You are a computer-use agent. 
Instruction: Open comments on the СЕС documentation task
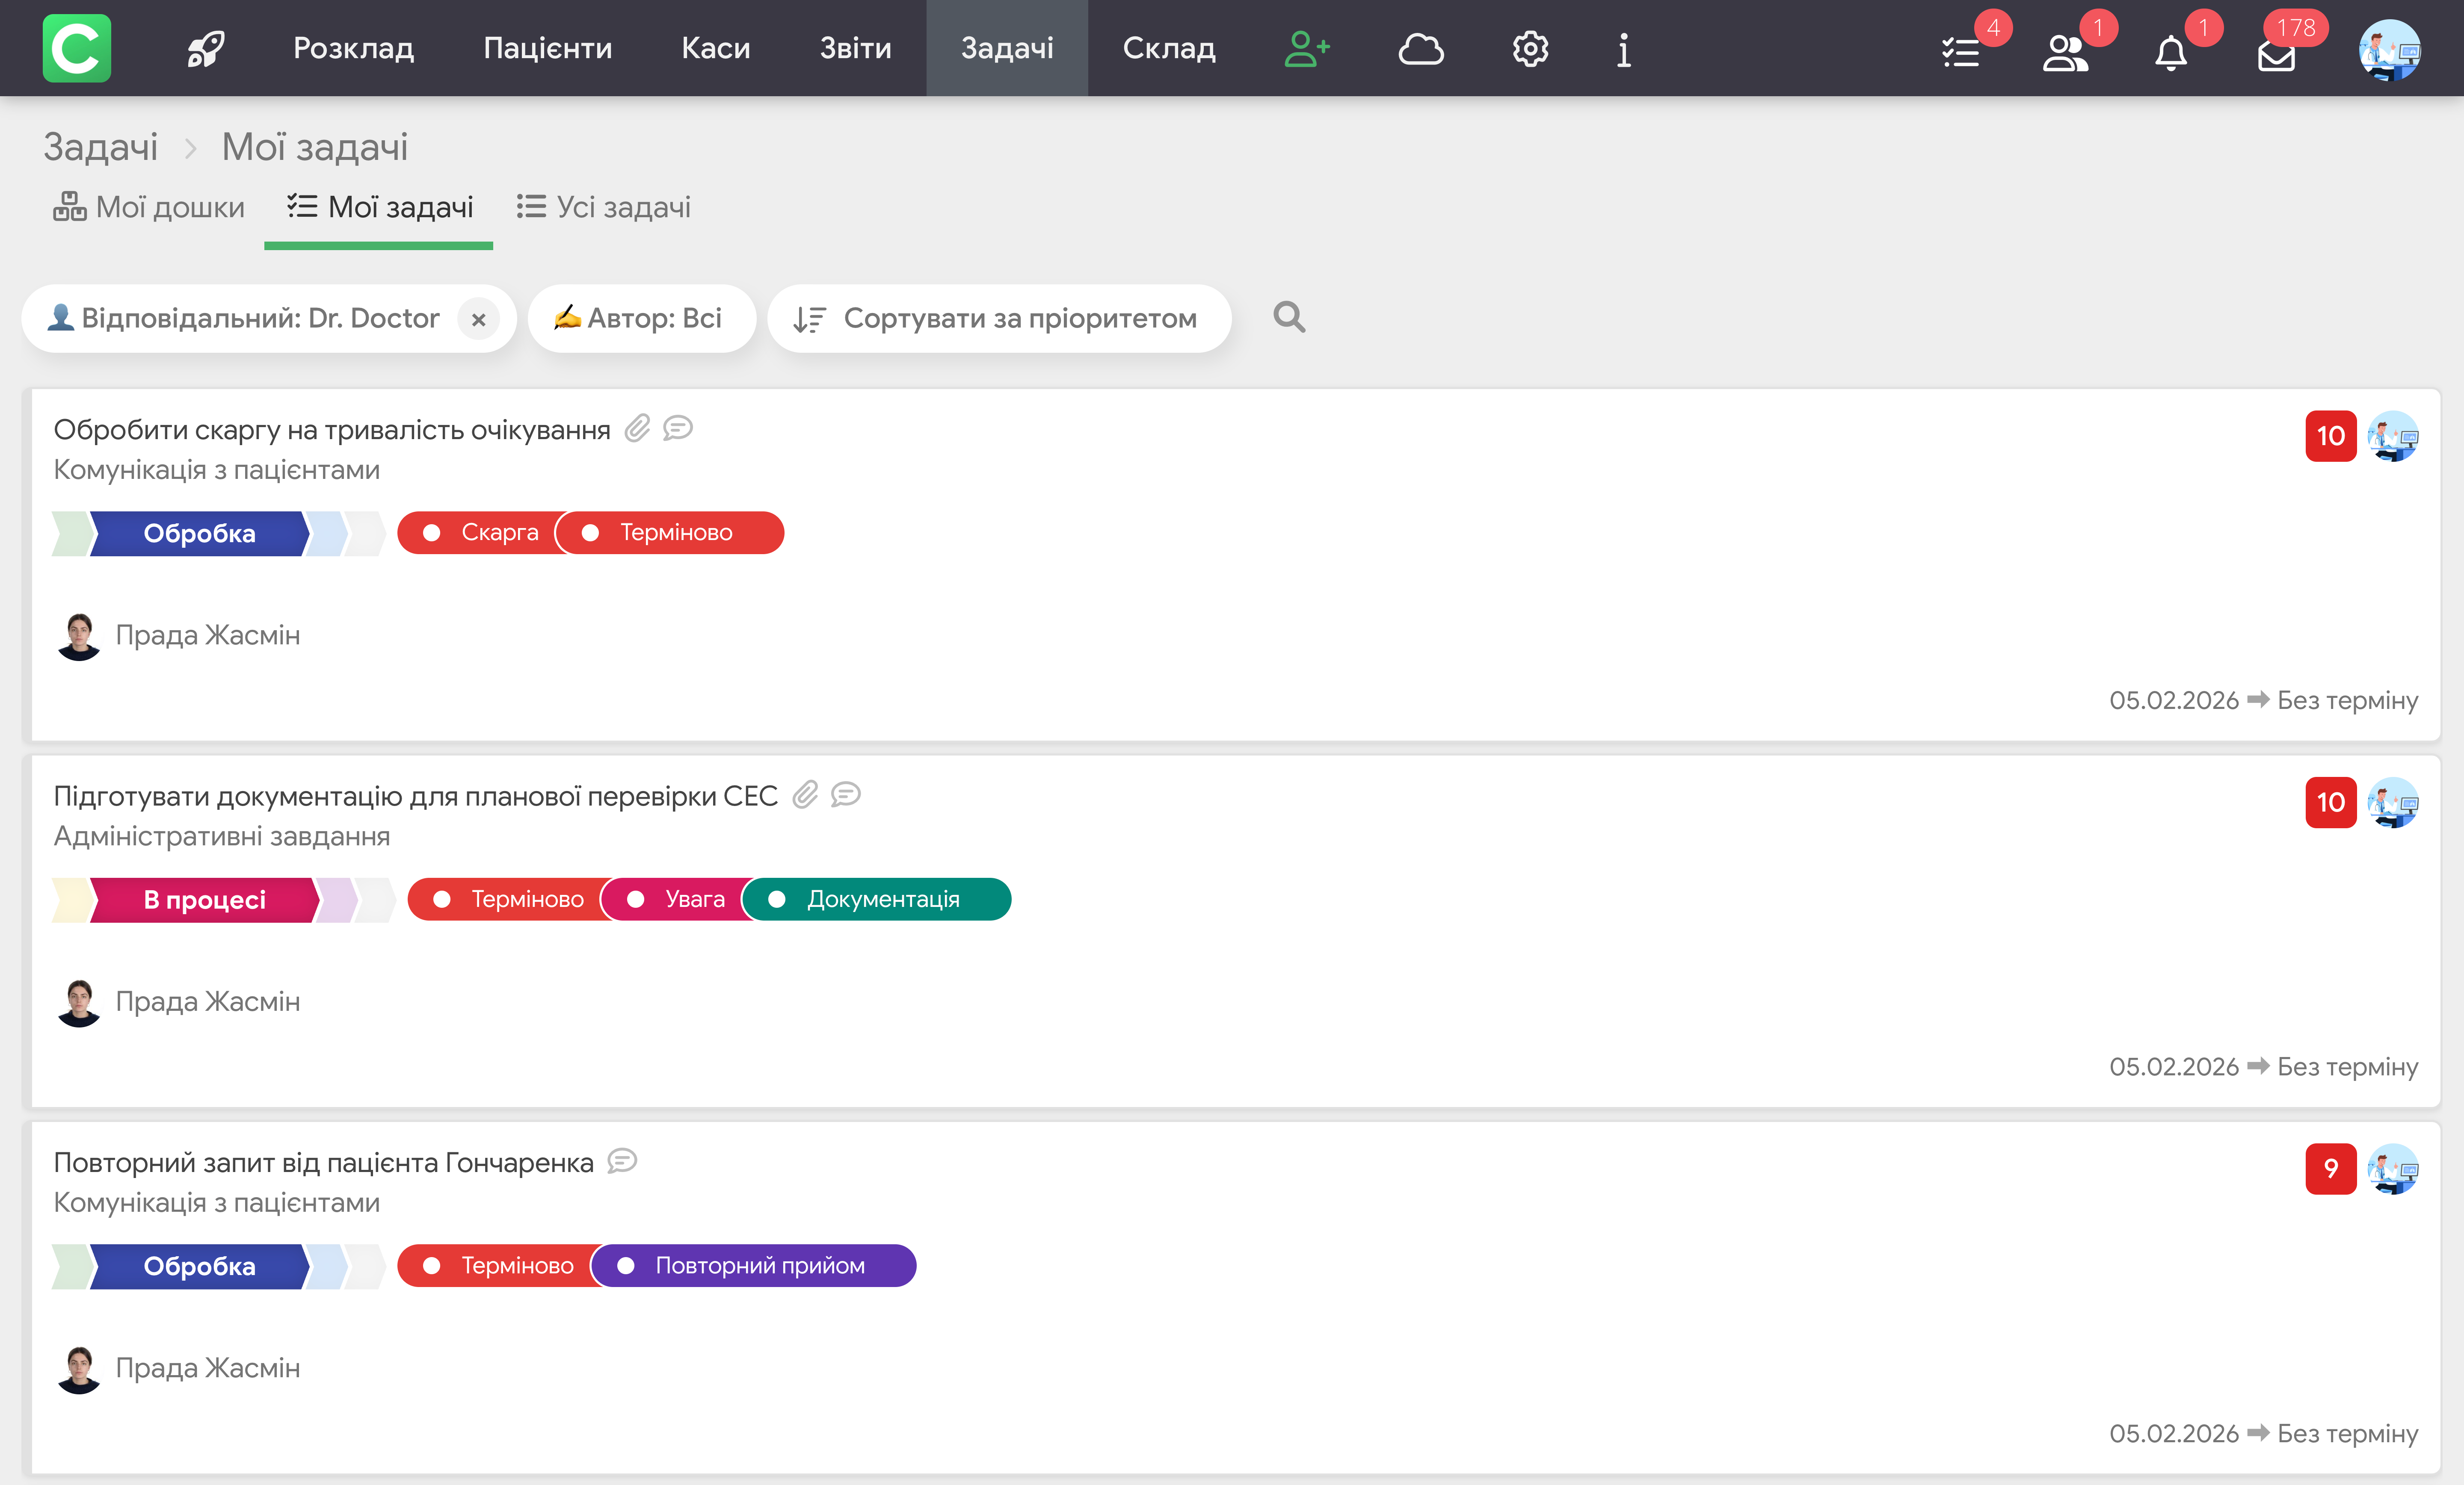click(846, 794)
